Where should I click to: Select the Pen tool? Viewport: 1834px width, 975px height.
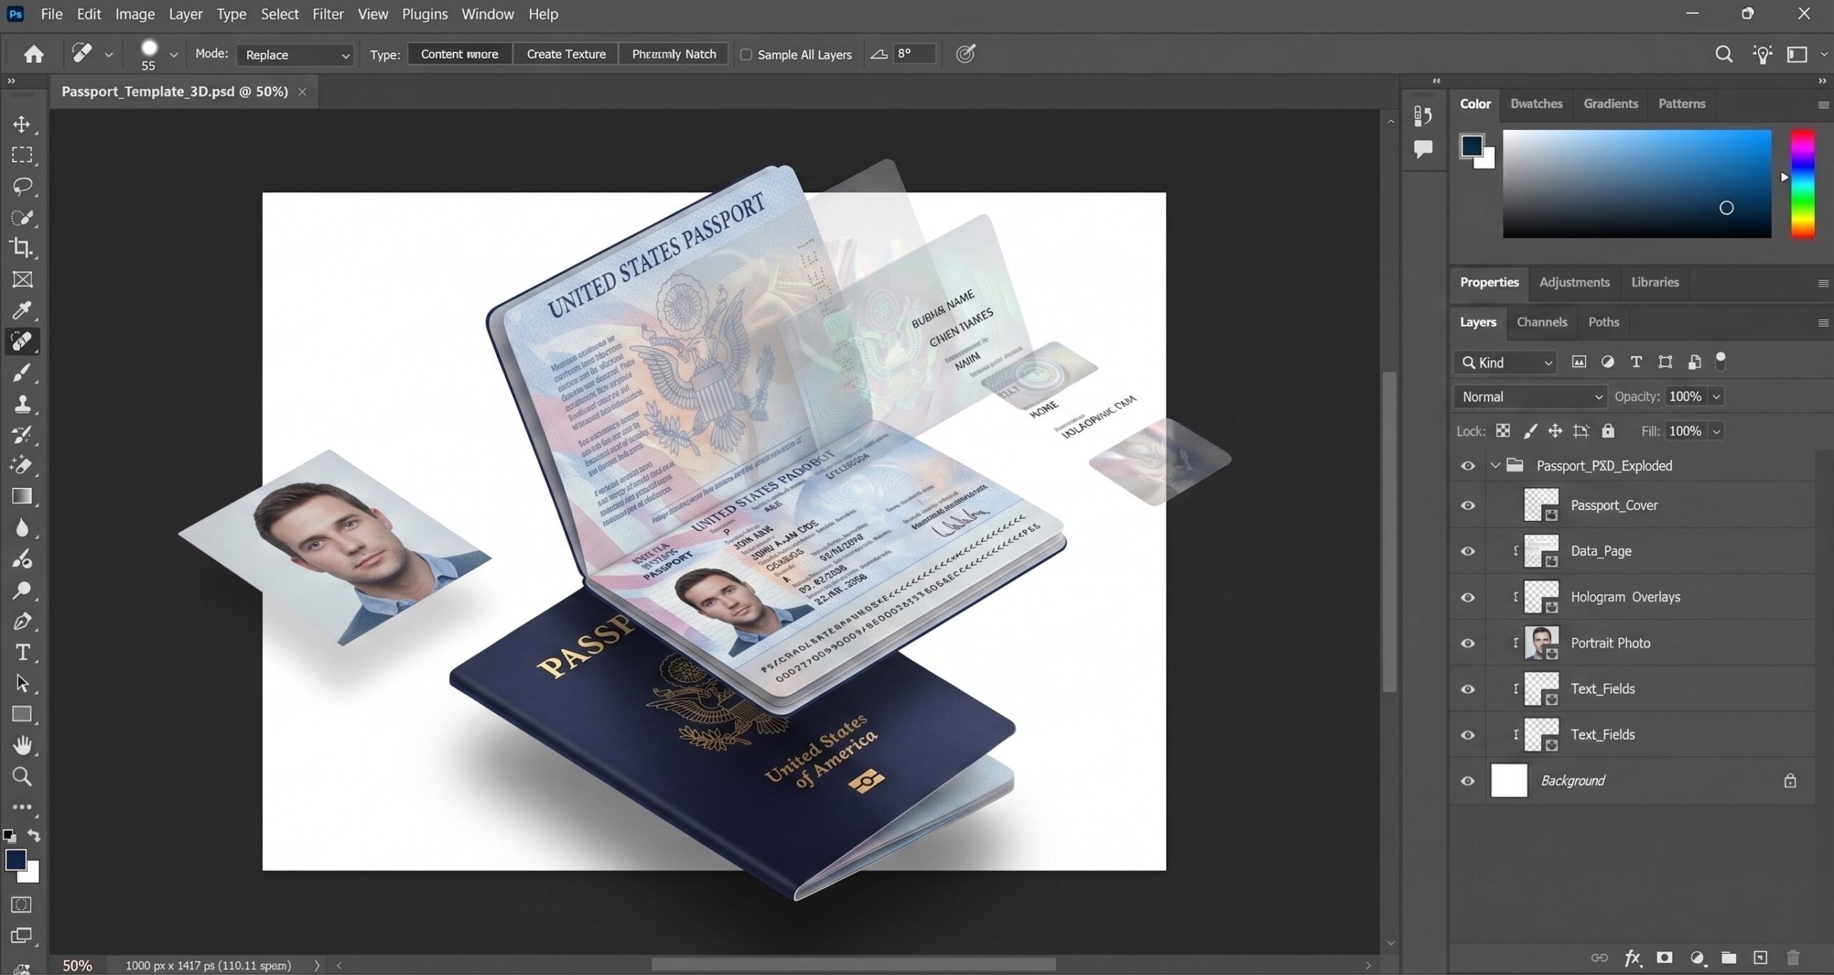(22, 621)
